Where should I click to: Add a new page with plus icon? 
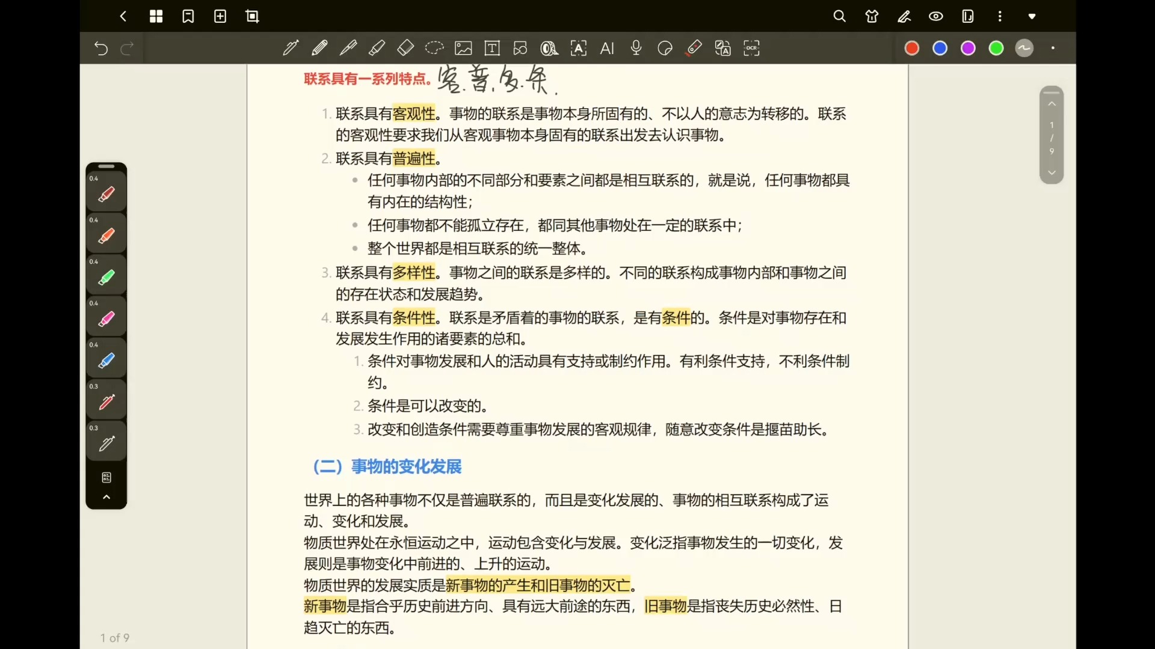coord(220,16)
